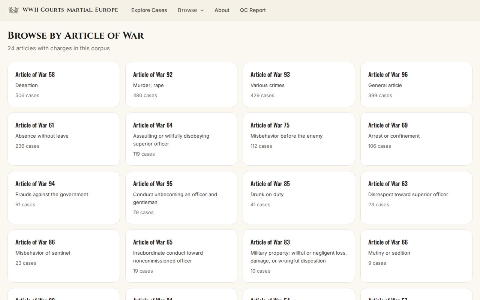Select Article of War 95 Conduct unbecoming card
The height and width of the screenshot is (300, 480).
click(x=181, y=198)
